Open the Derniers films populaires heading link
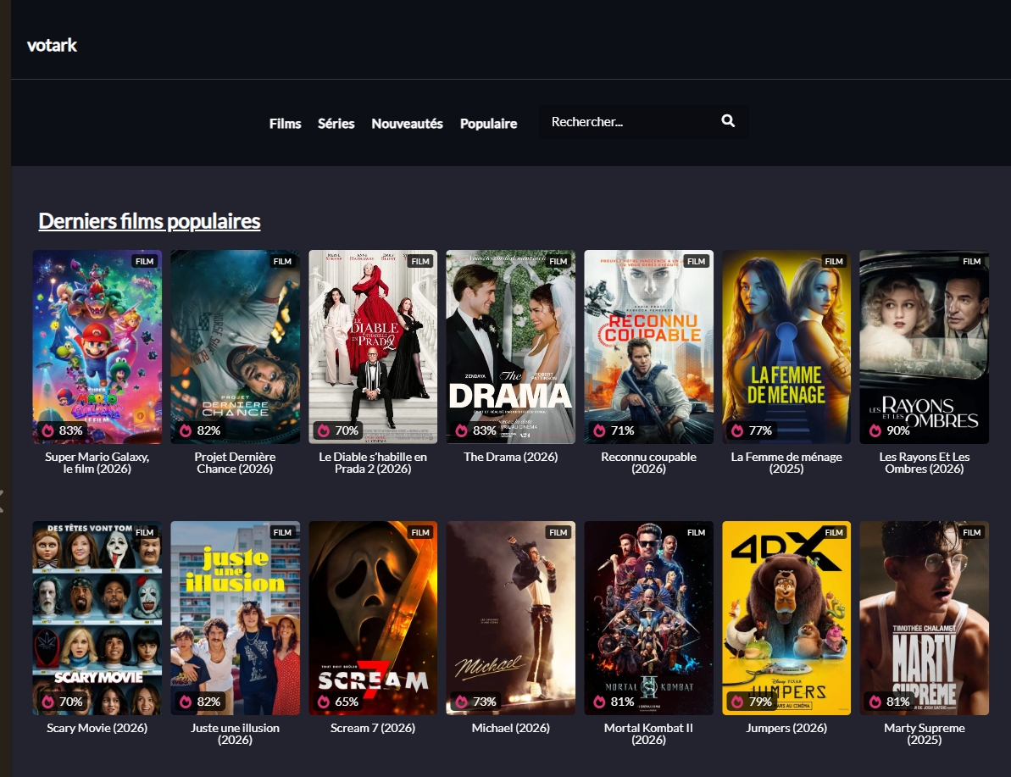This screenshot has width=1011, height=777. tap(150, 221)
